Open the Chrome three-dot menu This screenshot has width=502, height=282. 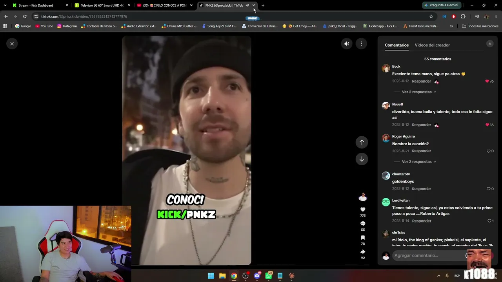click(x=496, y=16)
